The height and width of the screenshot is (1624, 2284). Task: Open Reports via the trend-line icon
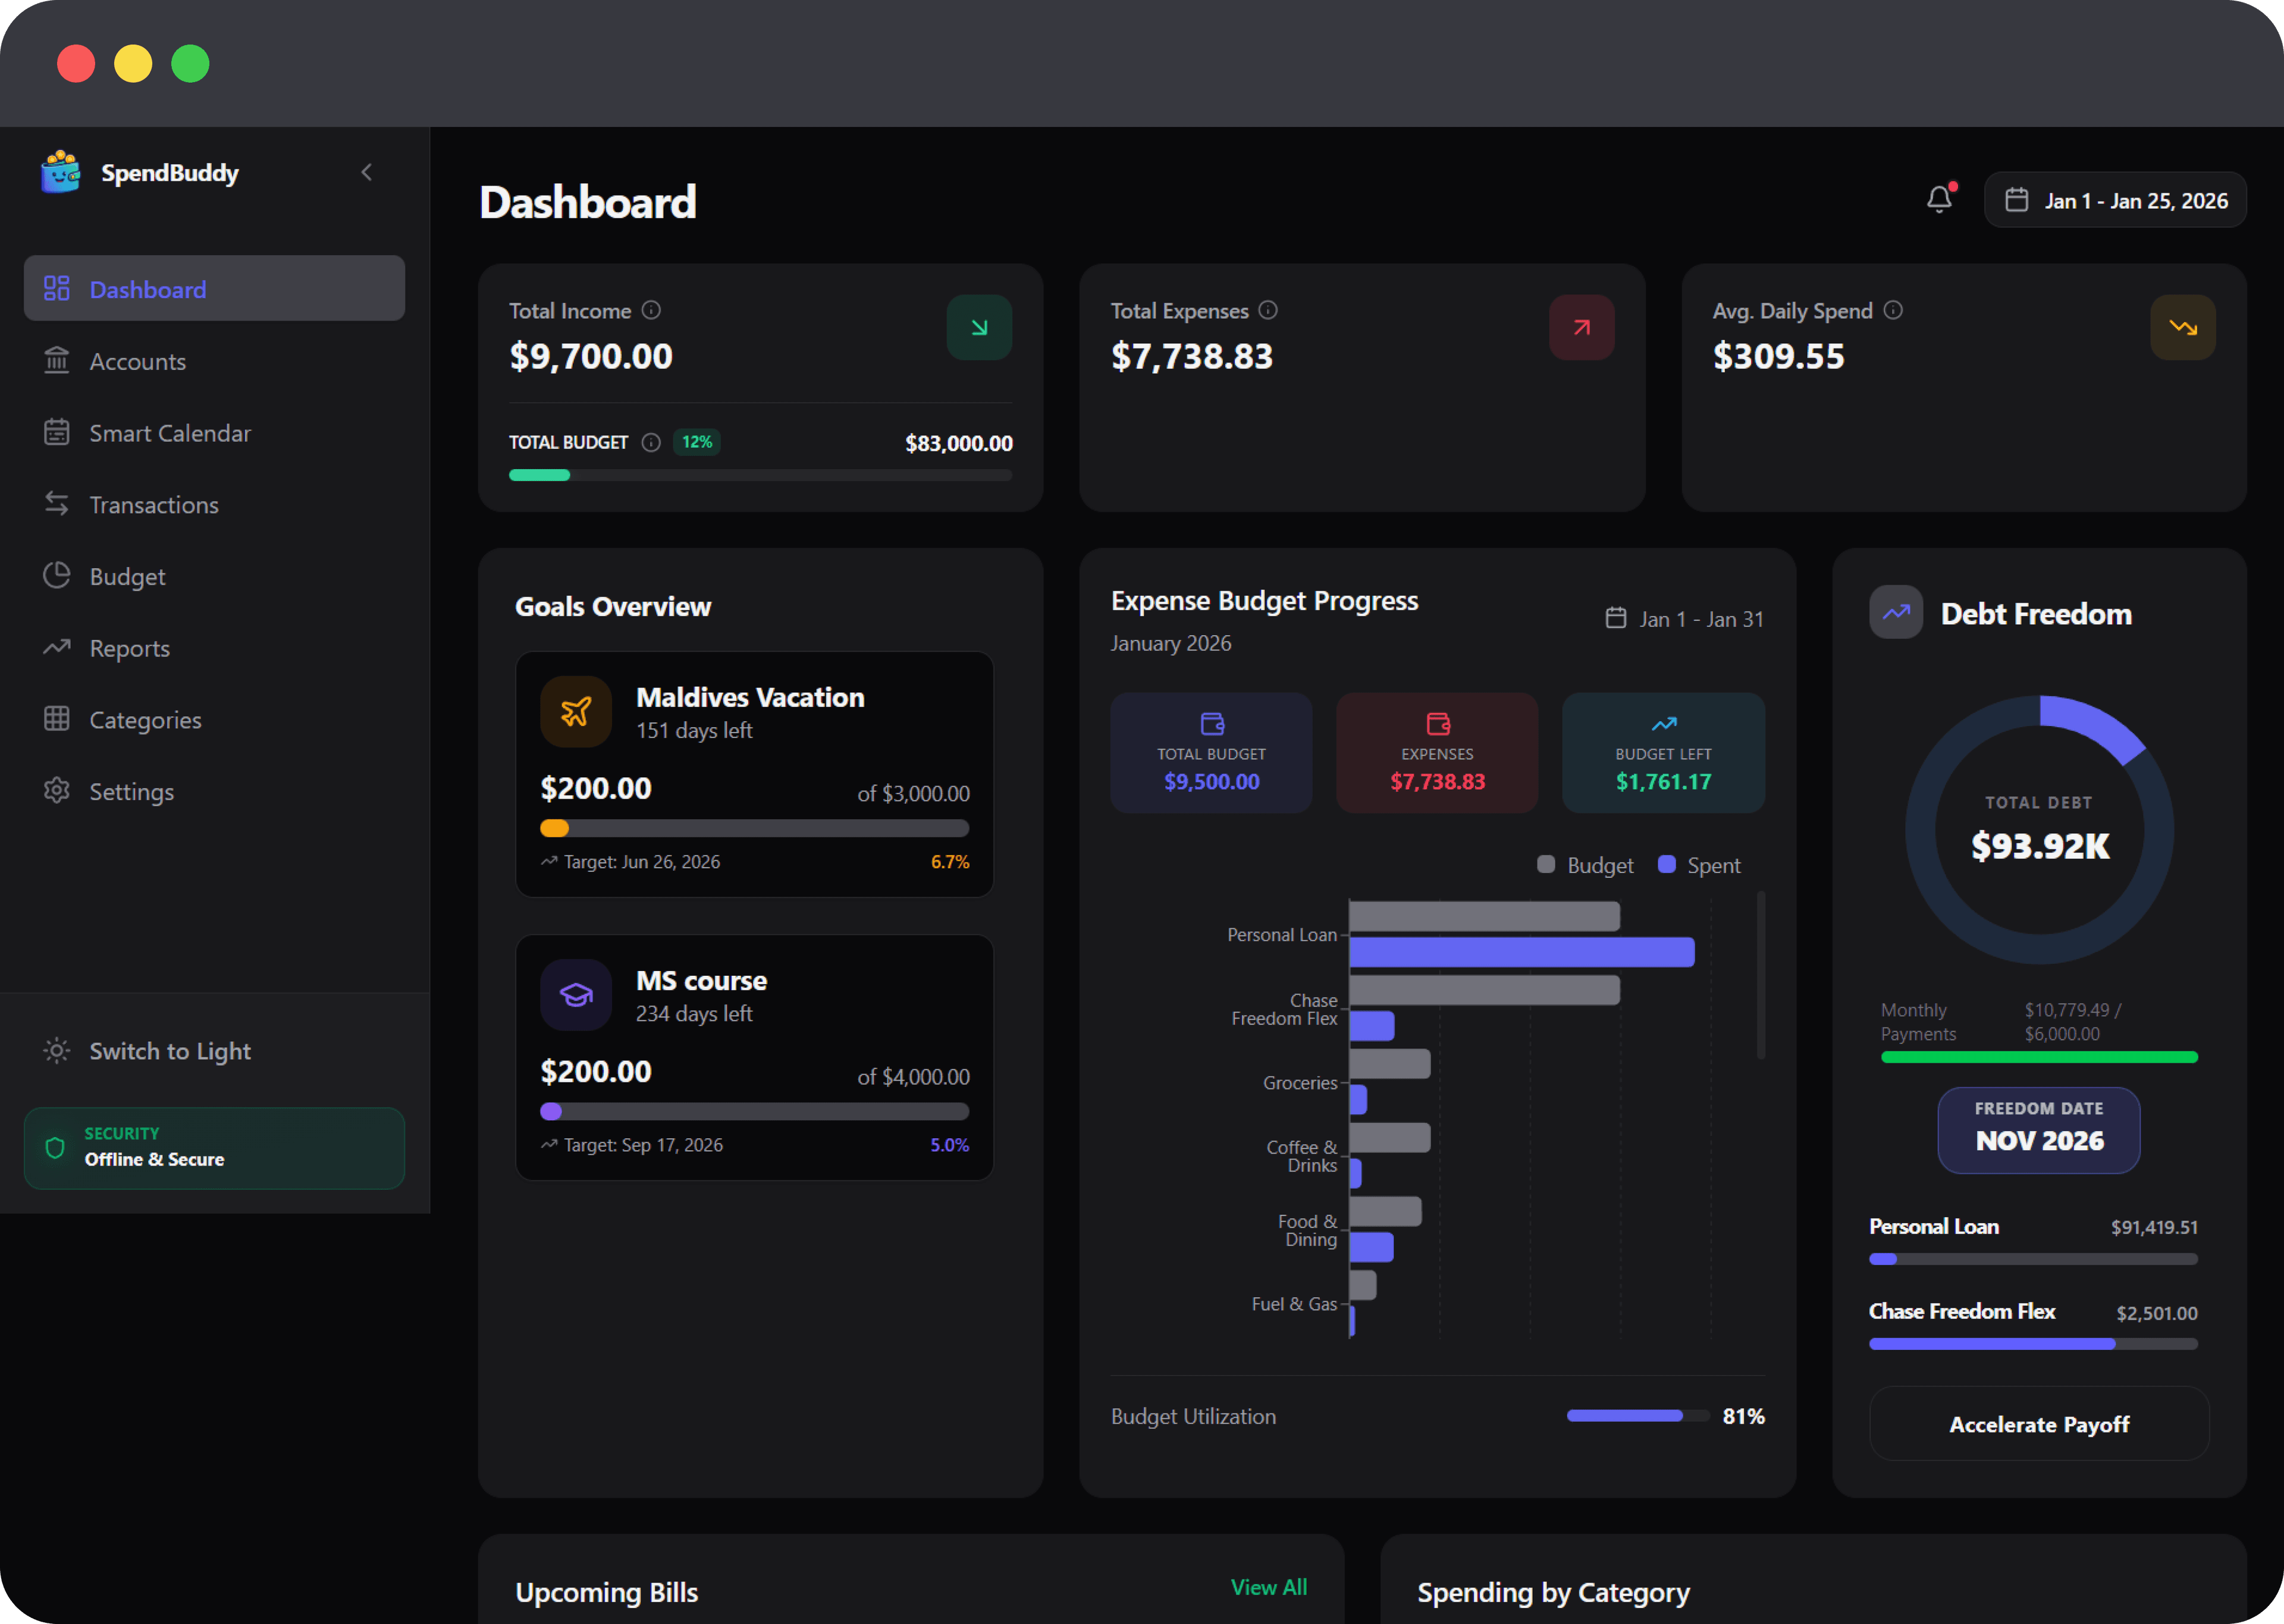tap(57, 648)
